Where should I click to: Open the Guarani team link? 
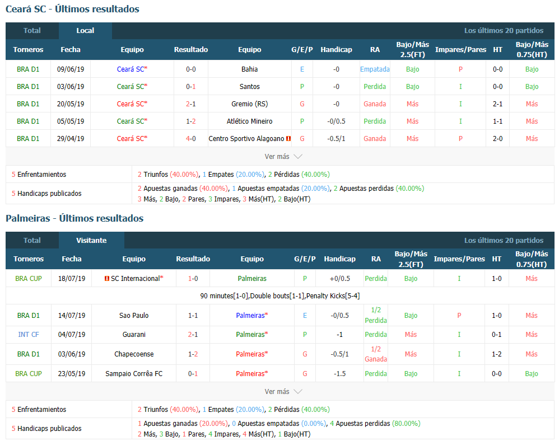(x=134, y=335)
